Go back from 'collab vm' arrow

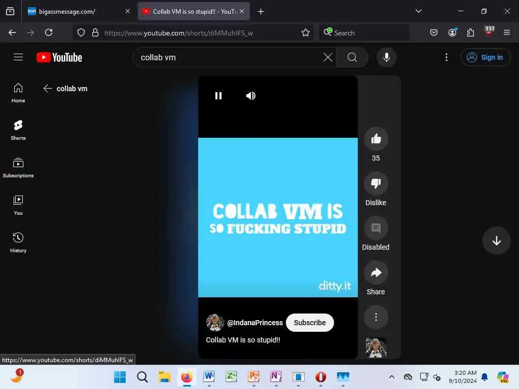click(48, 88)
